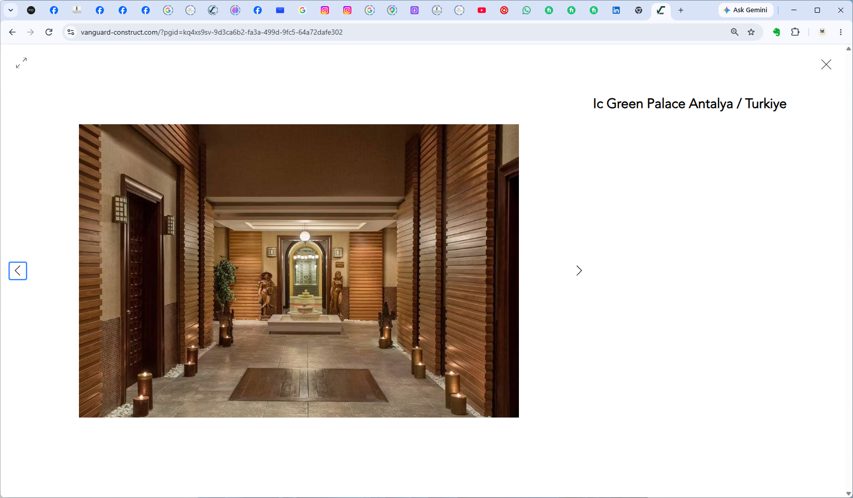Advance to the next gallery image
Screen dimensions: 853x498
pos(579,271)
